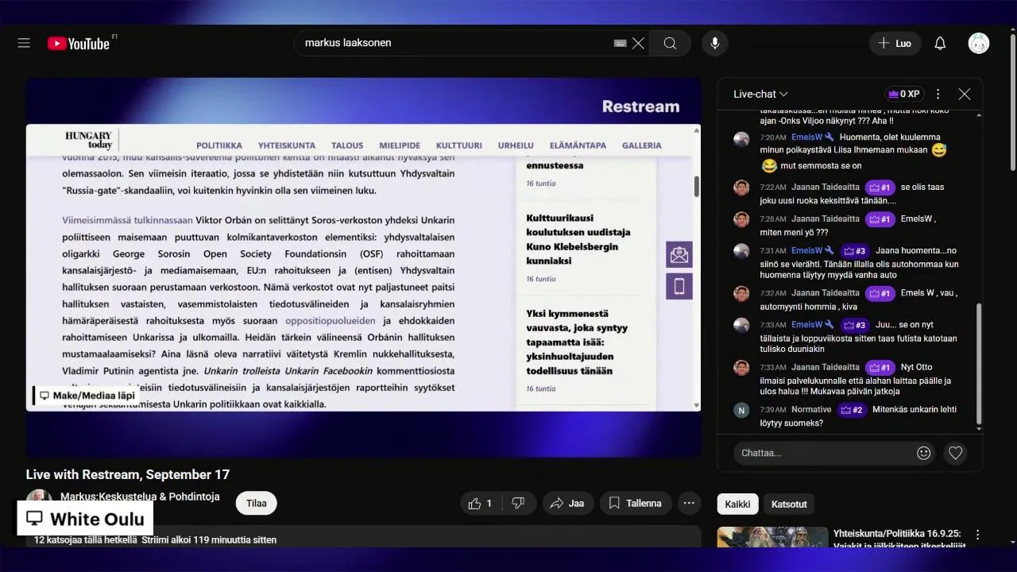Open MIELIPIDE menu item
Viewport: 1017px width, 572px height.
(400, 145)
